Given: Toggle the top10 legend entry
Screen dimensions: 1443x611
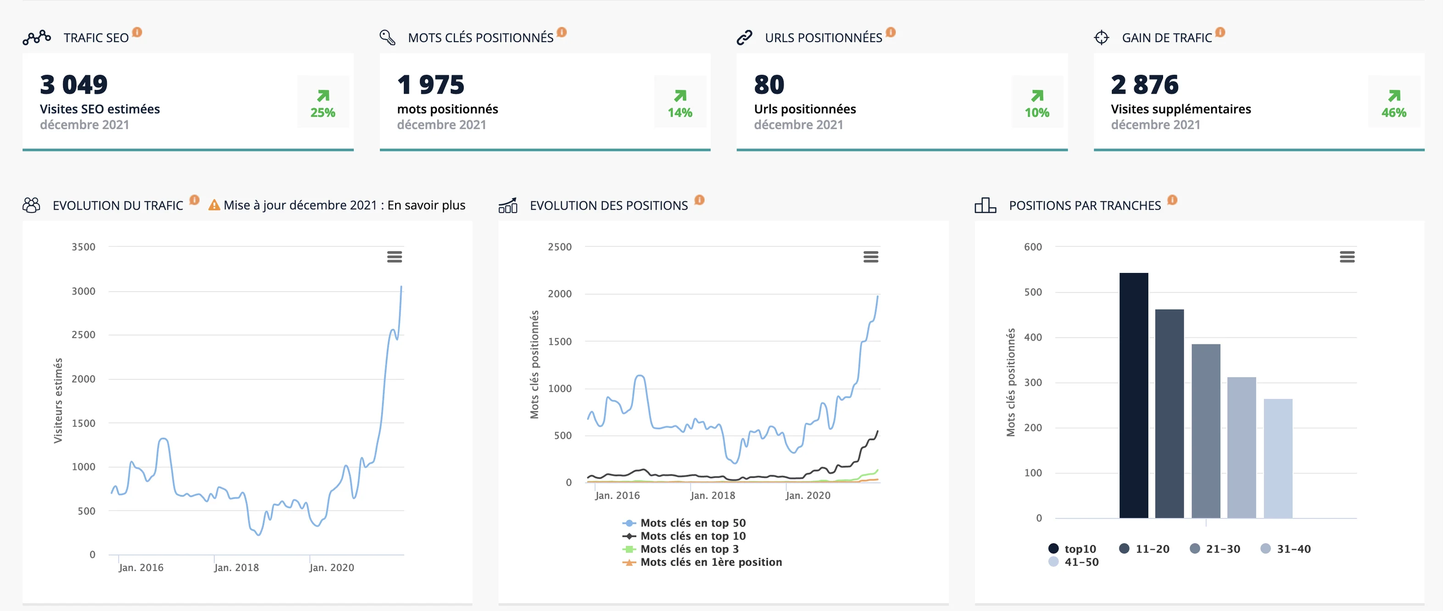Looking at the screenshot, I should tap(1072, 549).
